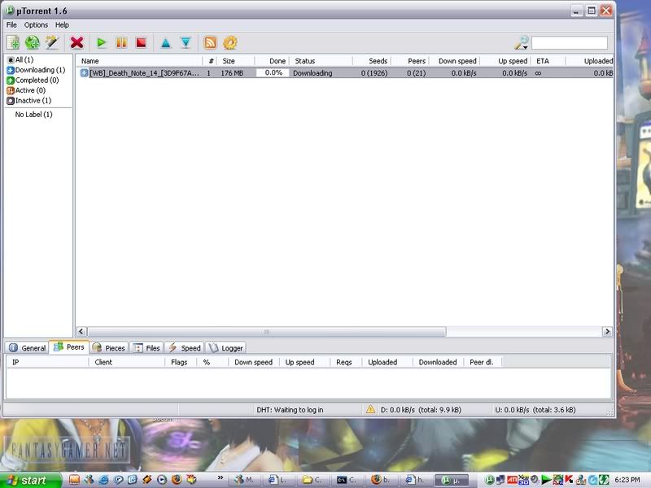Pause the torrent using the pause icon
The height and width of the screenshot is (488, 651).
(121, 42)
